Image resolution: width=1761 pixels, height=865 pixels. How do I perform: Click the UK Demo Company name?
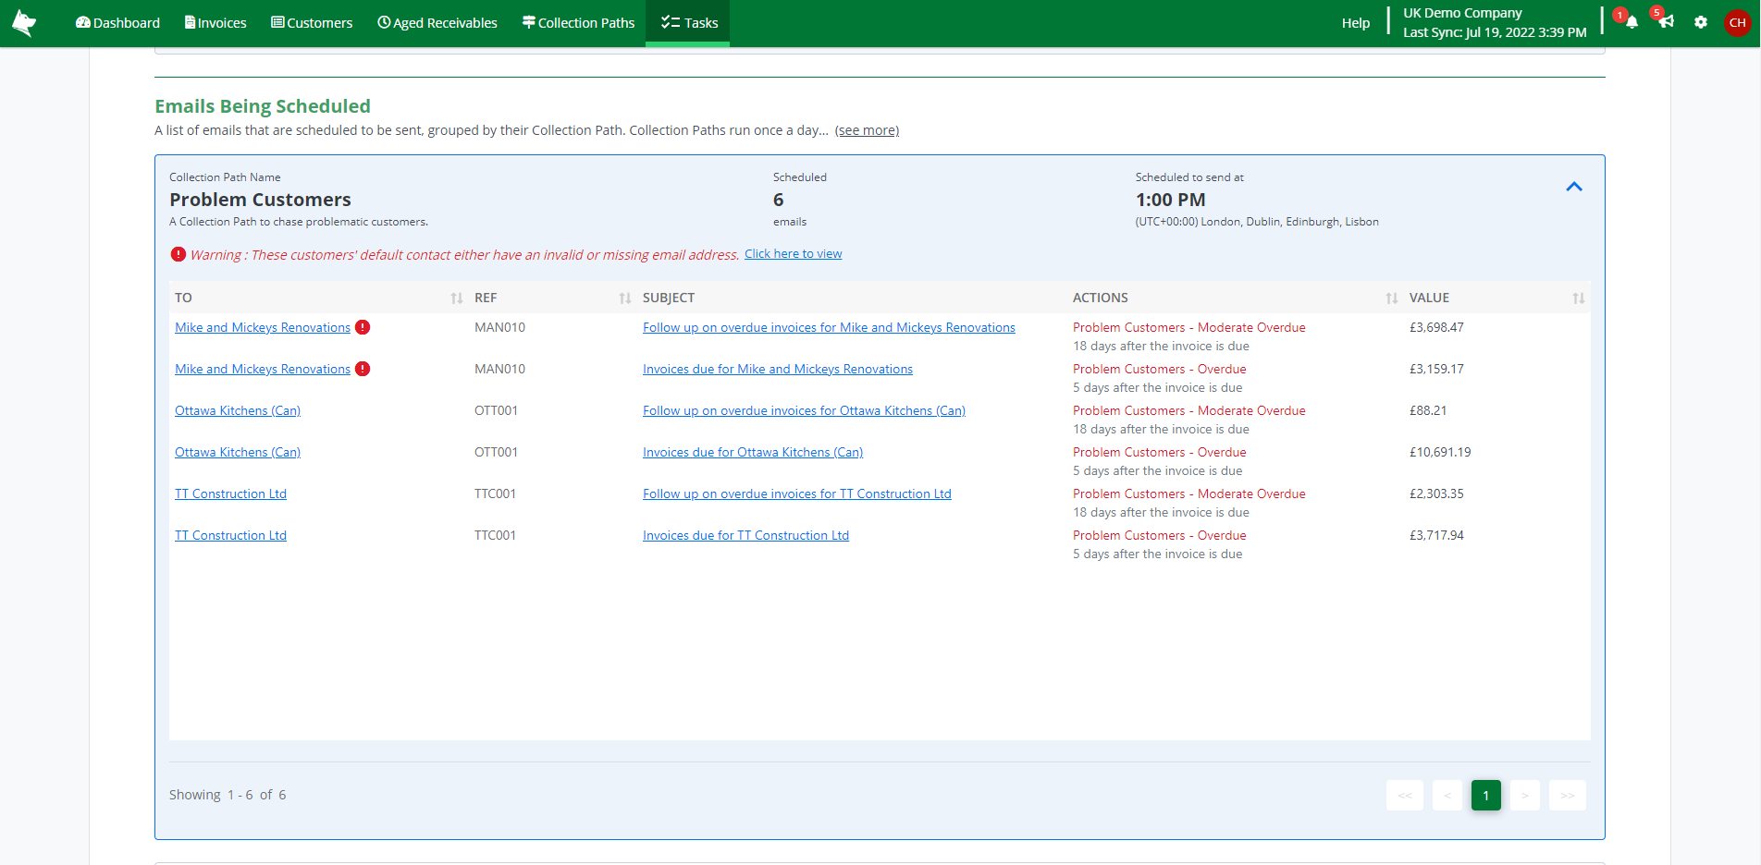(1462, 13)
